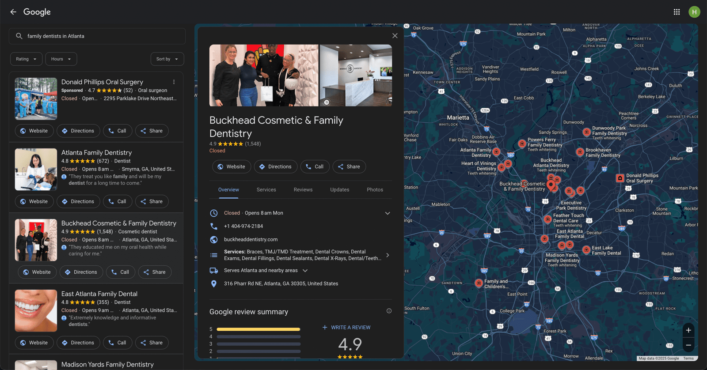The height and width of the screenshot is (370, 707).
Task: Open the Hours filter dropdown
Action: [x=61, y=59]
